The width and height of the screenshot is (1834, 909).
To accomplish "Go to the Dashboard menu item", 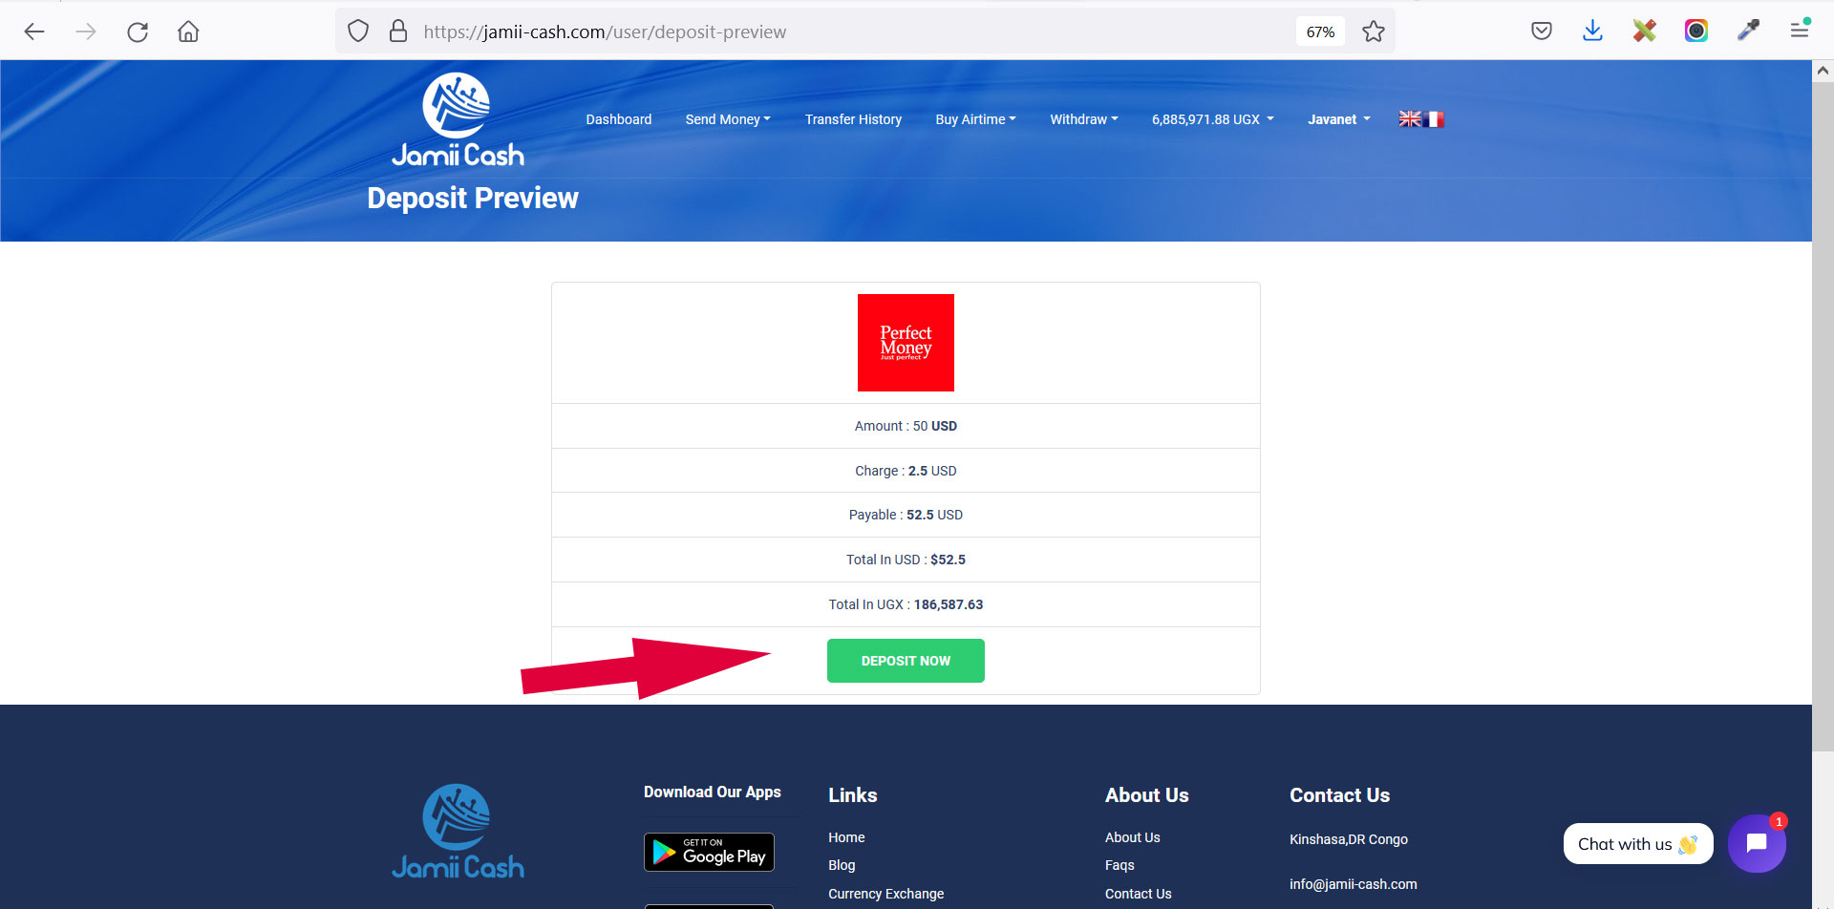I will coord(618,119).
